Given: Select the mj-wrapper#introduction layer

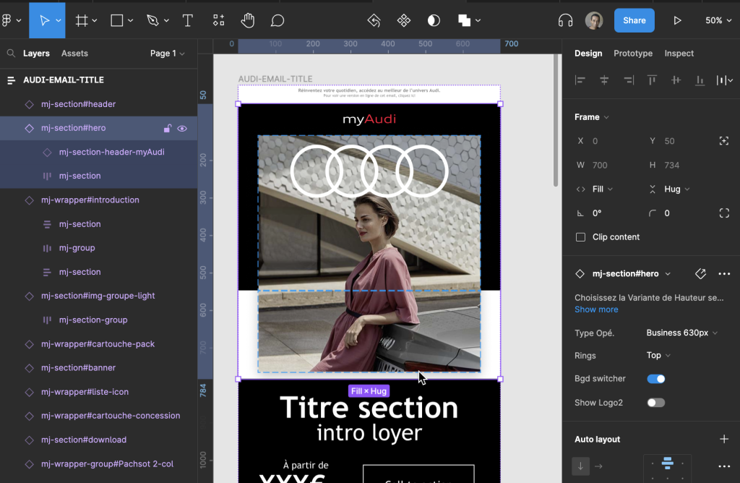Looking at the screenshot, I should pos(90,200).
